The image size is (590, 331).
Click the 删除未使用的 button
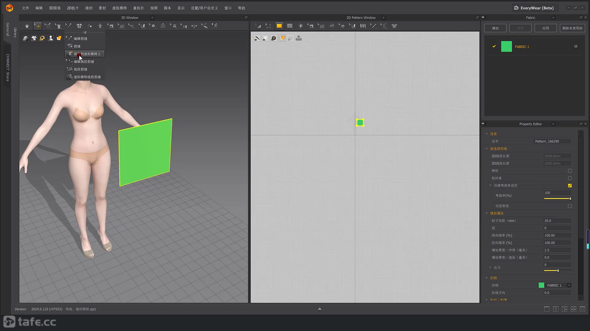(x=572, y=28)
